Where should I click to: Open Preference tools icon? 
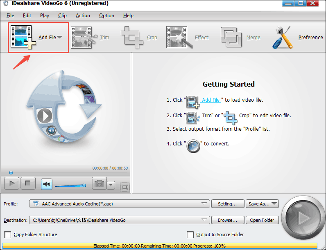coord(282,38)
